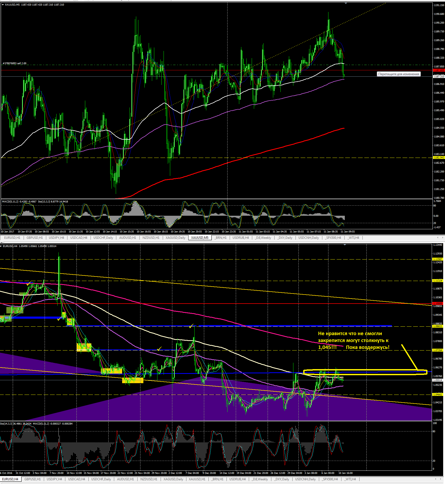Viewport: 445px width, 484px height.
Task: Open _DJI,Weekly tab in the EURUSD,H4 window
Action: tap(260, 479)
